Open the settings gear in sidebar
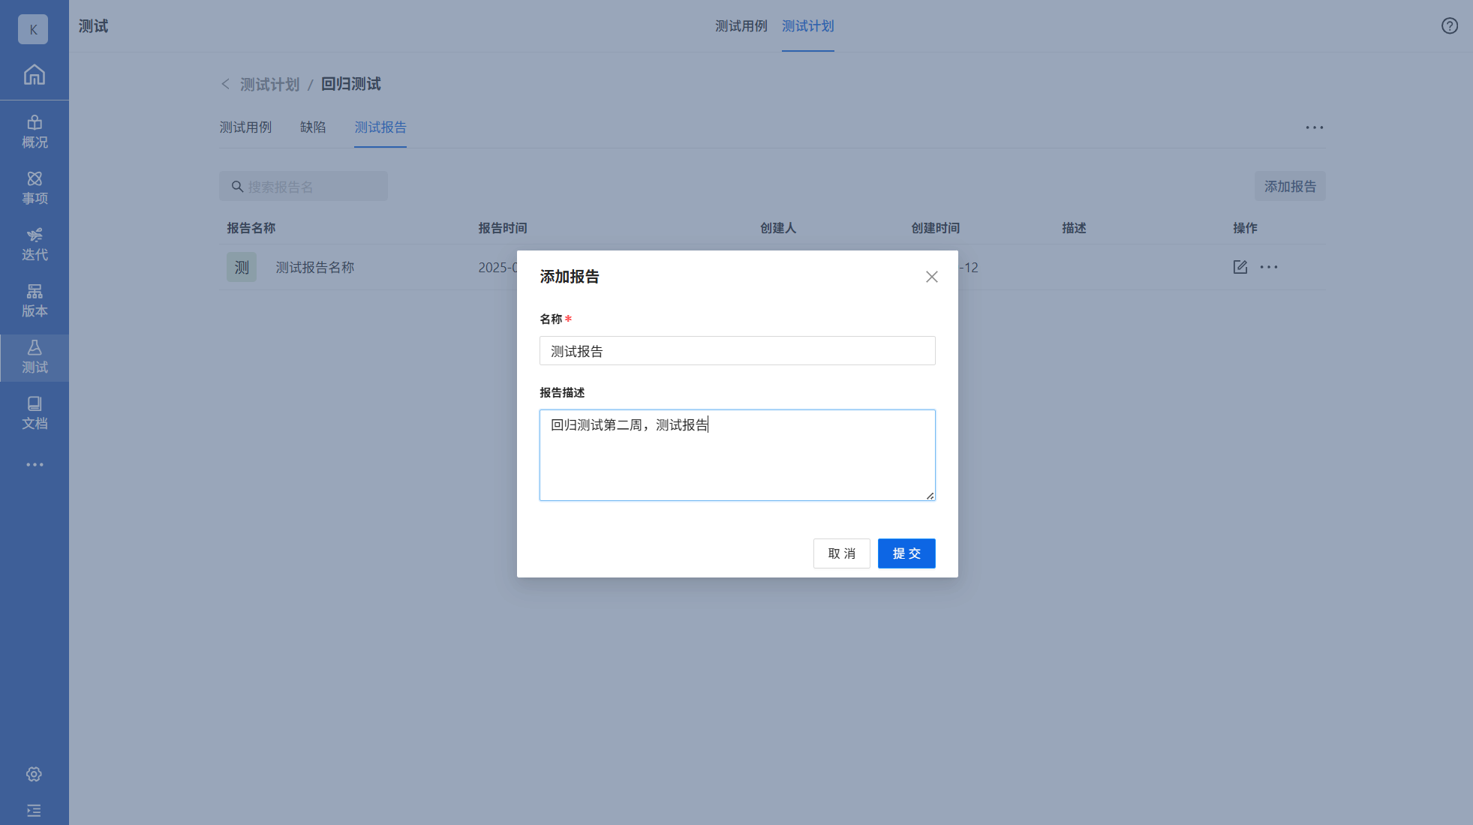 [34, 774]
